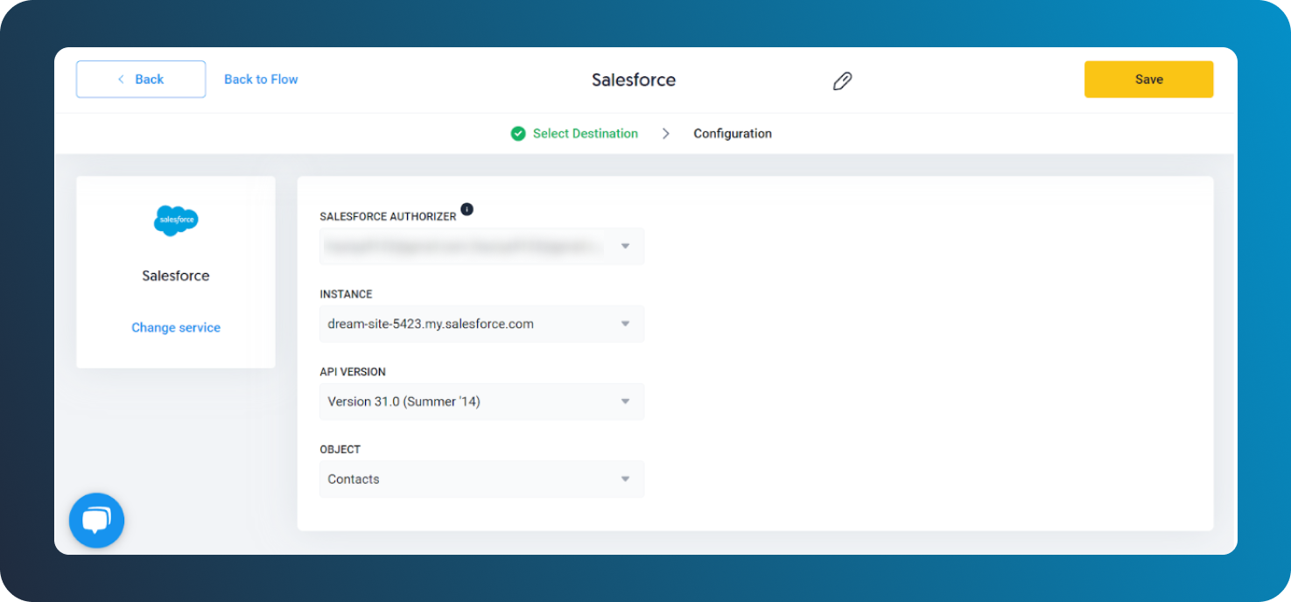
Task: Click the Salesforce cloud logo
Action: 175,220
